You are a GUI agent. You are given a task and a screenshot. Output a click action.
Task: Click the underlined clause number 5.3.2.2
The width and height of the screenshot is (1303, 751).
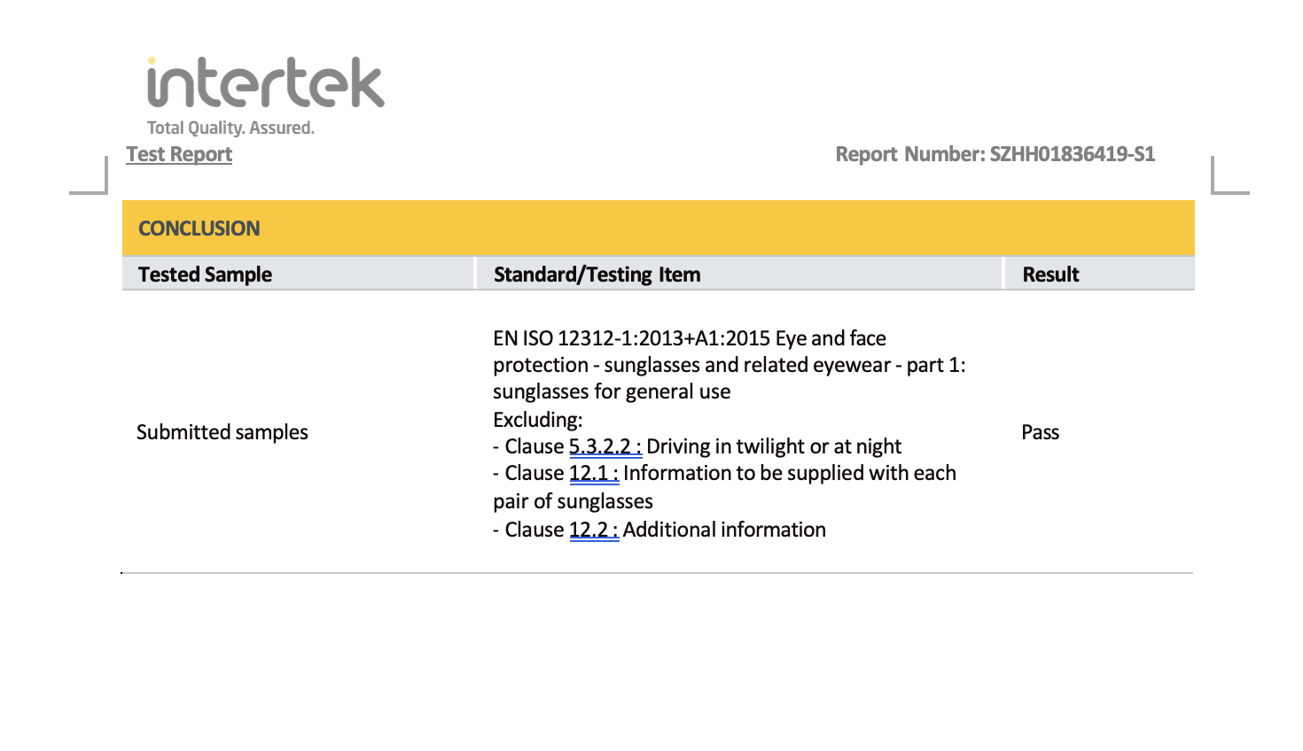point(605,446)
